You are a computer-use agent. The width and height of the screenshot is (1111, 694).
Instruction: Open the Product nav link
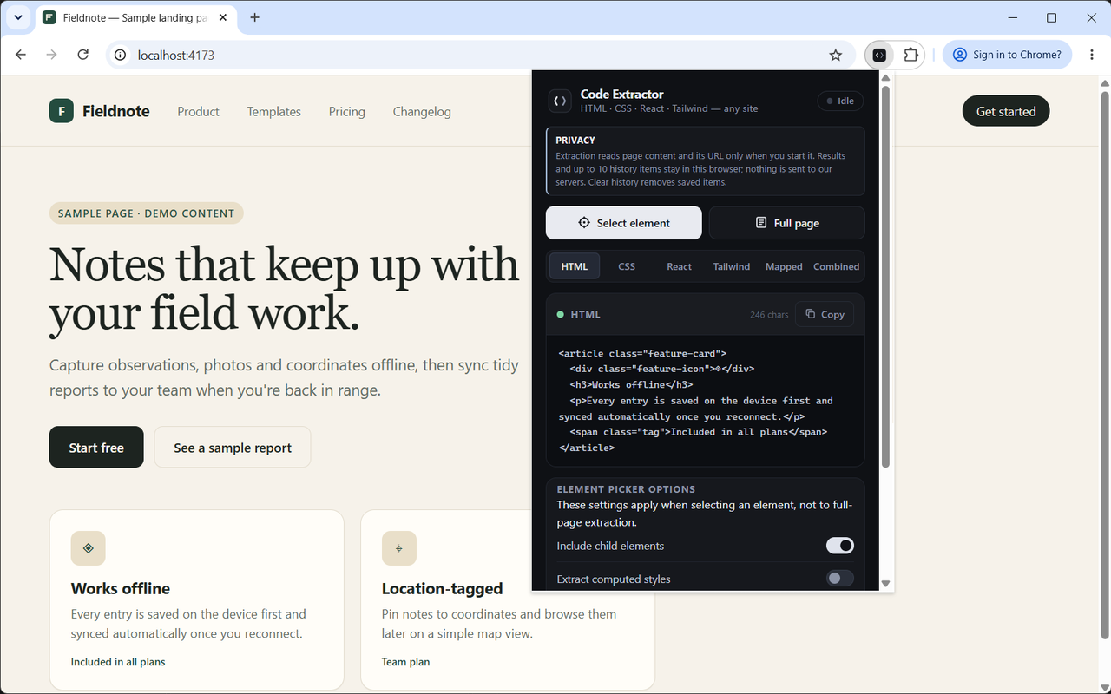click(x=198, y=111)
